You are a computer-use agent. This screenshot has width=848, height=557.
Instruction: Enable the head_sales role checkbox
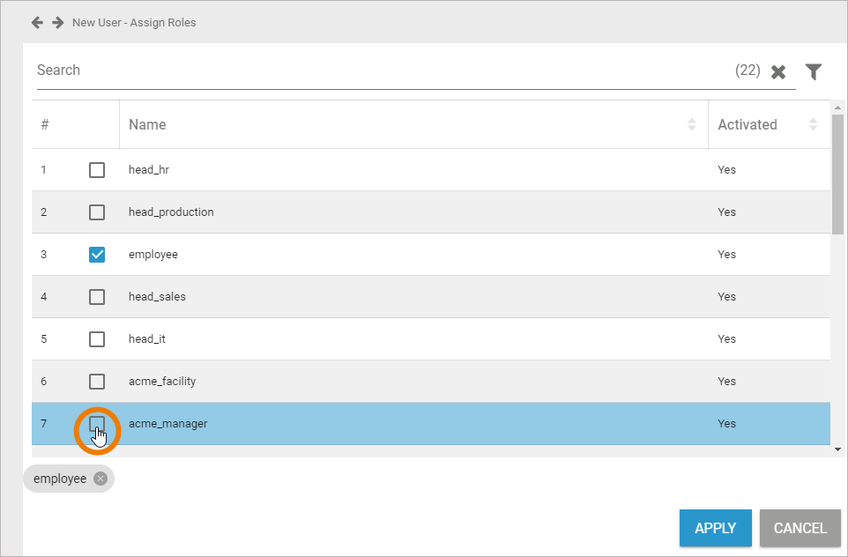point(97,297)
